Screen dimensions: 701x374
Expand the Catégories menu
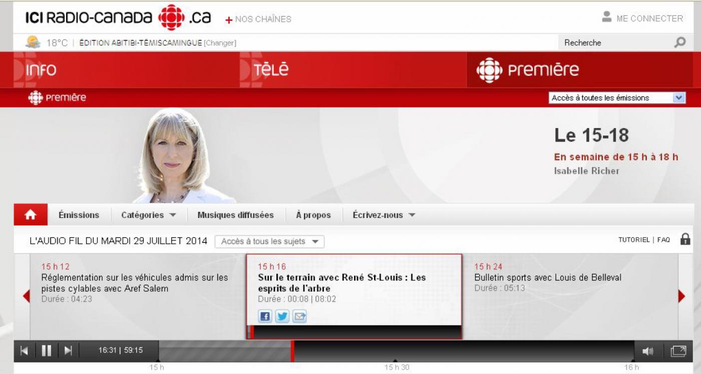pyautogui.click(x=148, y=215)
